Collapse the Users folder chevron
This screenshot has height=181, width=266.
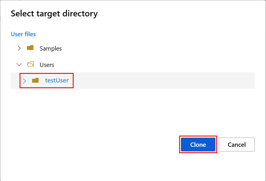coord(19,65)
